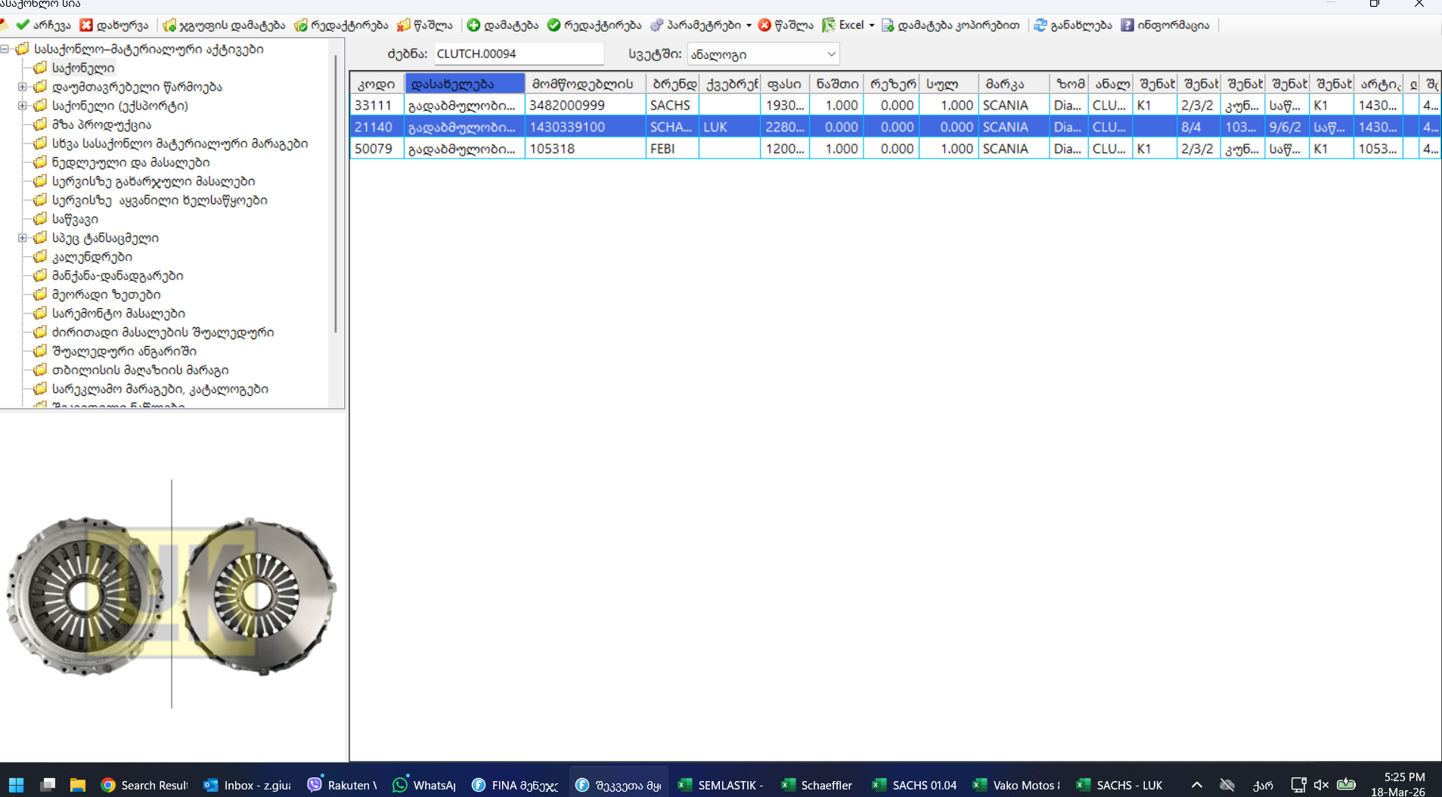Click the Excel export icon
The width and height of the screenshot is (1442, 797).
pyautogui.click(x=829, y=25)
